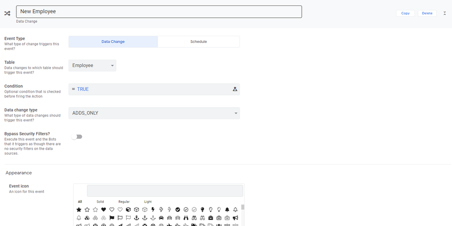Click the shuffle event icon beside New Employee

click(7, 13)
